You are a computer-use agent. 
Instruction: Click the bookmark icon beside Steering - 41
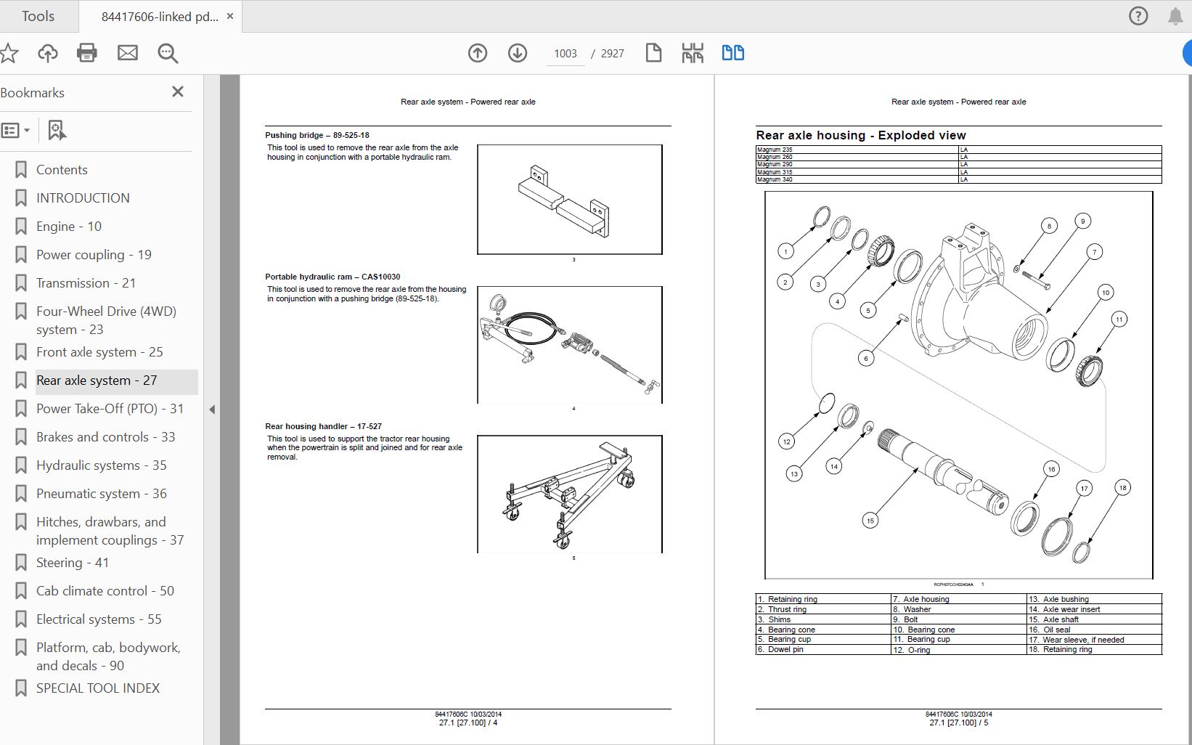[21, 563]
